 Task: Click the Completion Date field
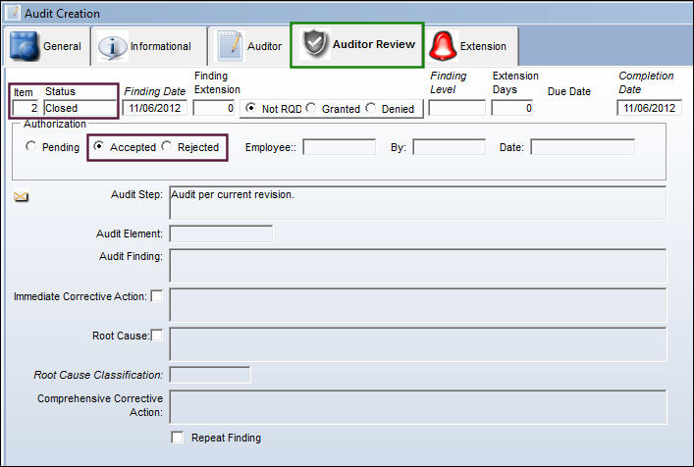click(649, 108)
